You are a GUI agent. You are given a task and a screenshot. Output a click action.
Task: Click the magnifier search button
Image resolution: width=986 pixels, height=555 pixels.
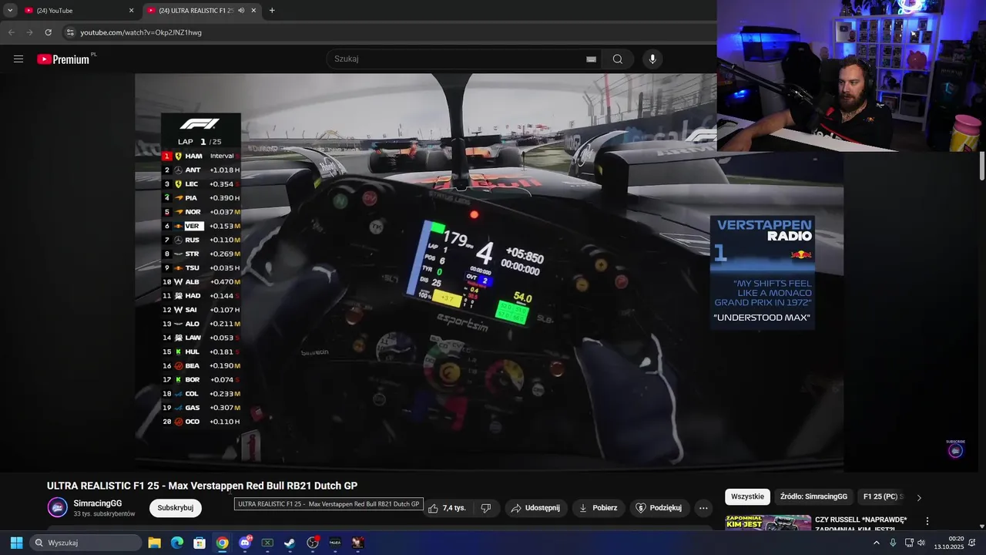pyautogui.click(x=618, y=59)
